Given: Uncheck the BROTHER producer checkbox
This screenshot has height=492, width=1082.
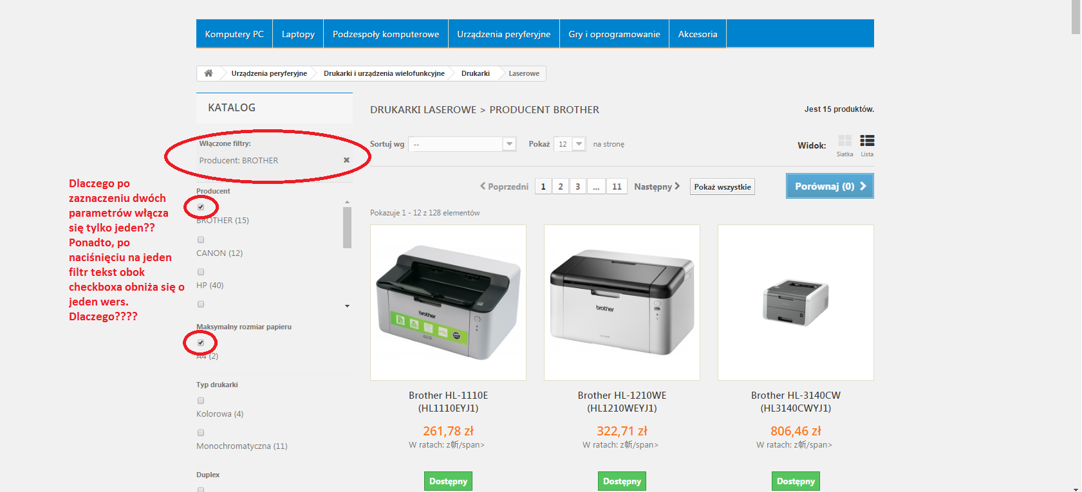Looking at the screenshot, I should 201,207.
